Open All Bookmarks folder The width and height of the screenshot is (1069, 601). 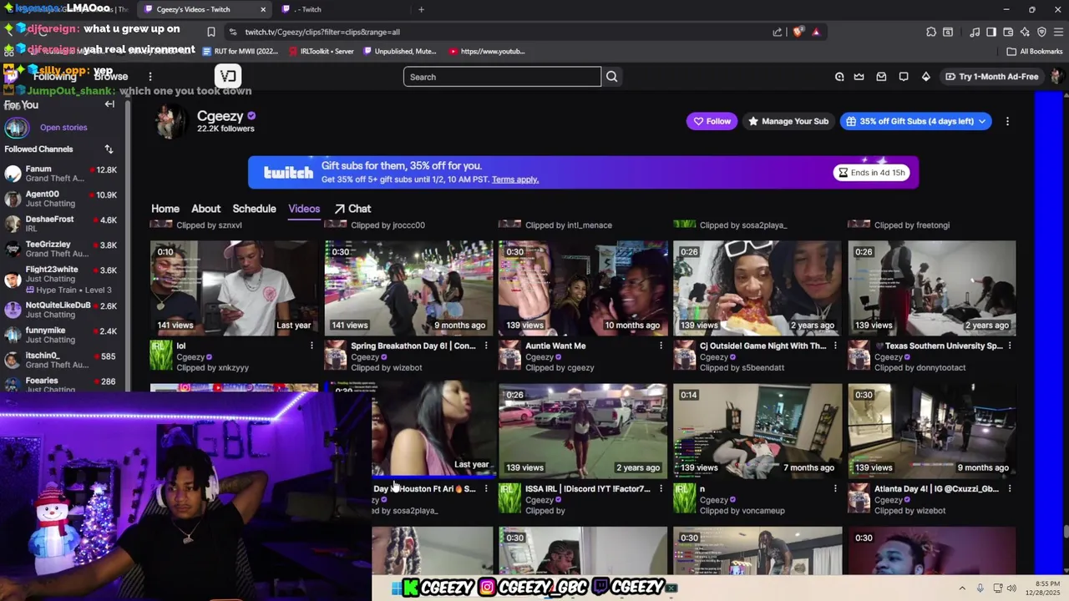click(1035, 51)
